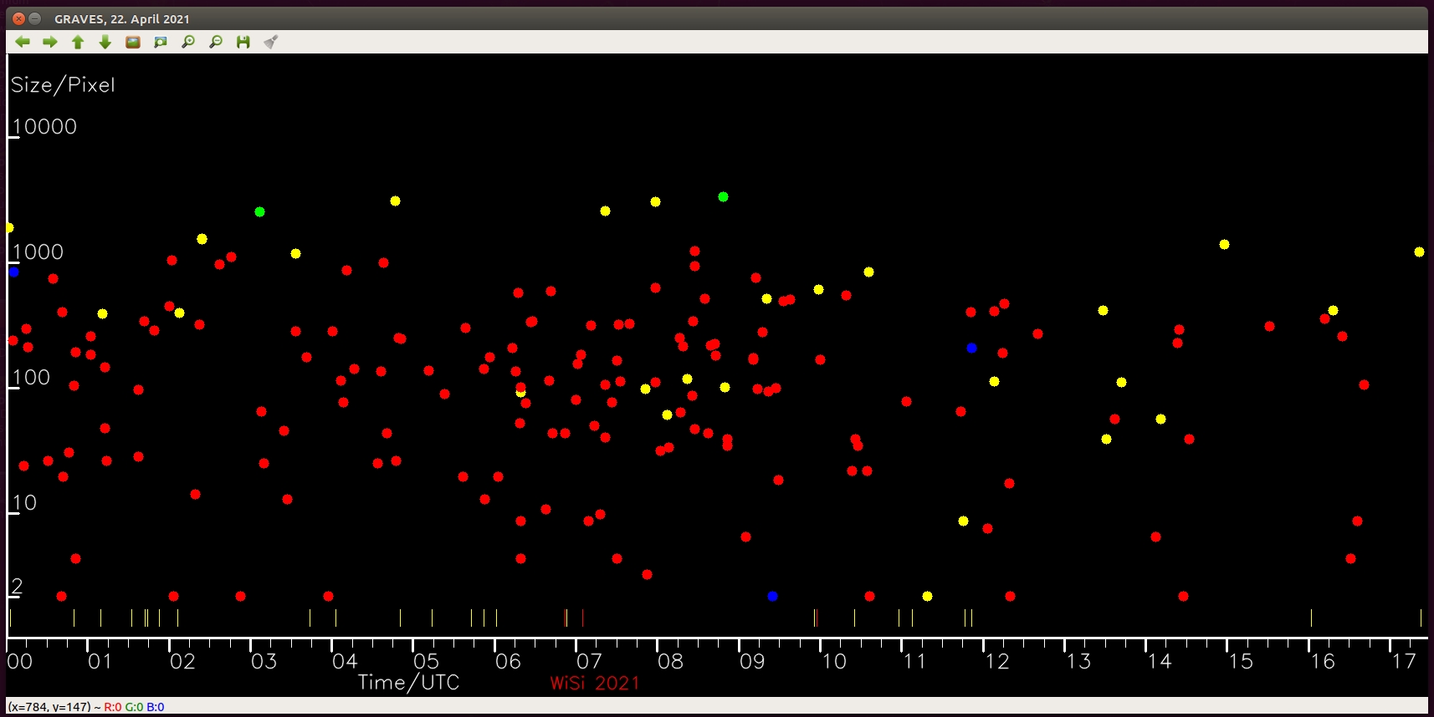Image resolution: width=1434 pixels, height=717 pixels.
Task: Click the green data point near hour 03
Action: tap(259, 211)
